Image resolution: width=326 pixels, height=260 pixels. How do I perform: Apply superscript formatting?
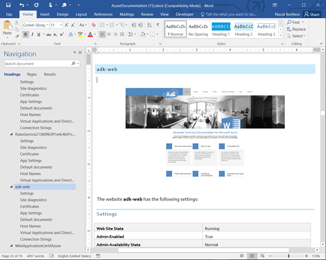point(62,34)
